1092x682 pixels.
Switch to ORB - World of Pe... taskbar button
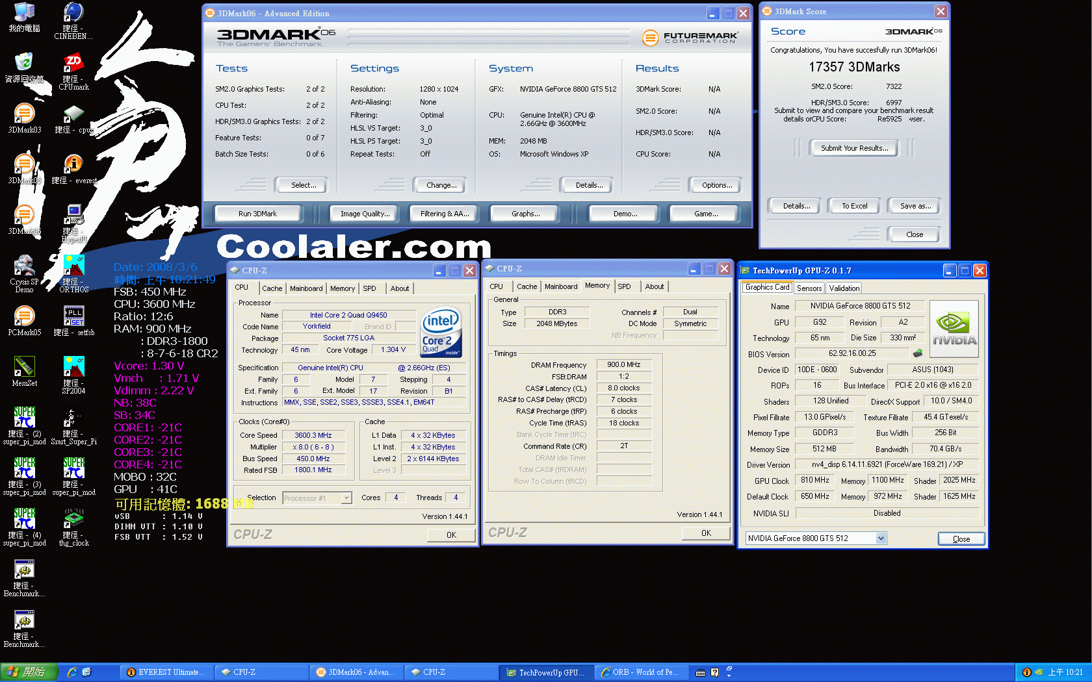pyautogui.click(x=641, y=672)
